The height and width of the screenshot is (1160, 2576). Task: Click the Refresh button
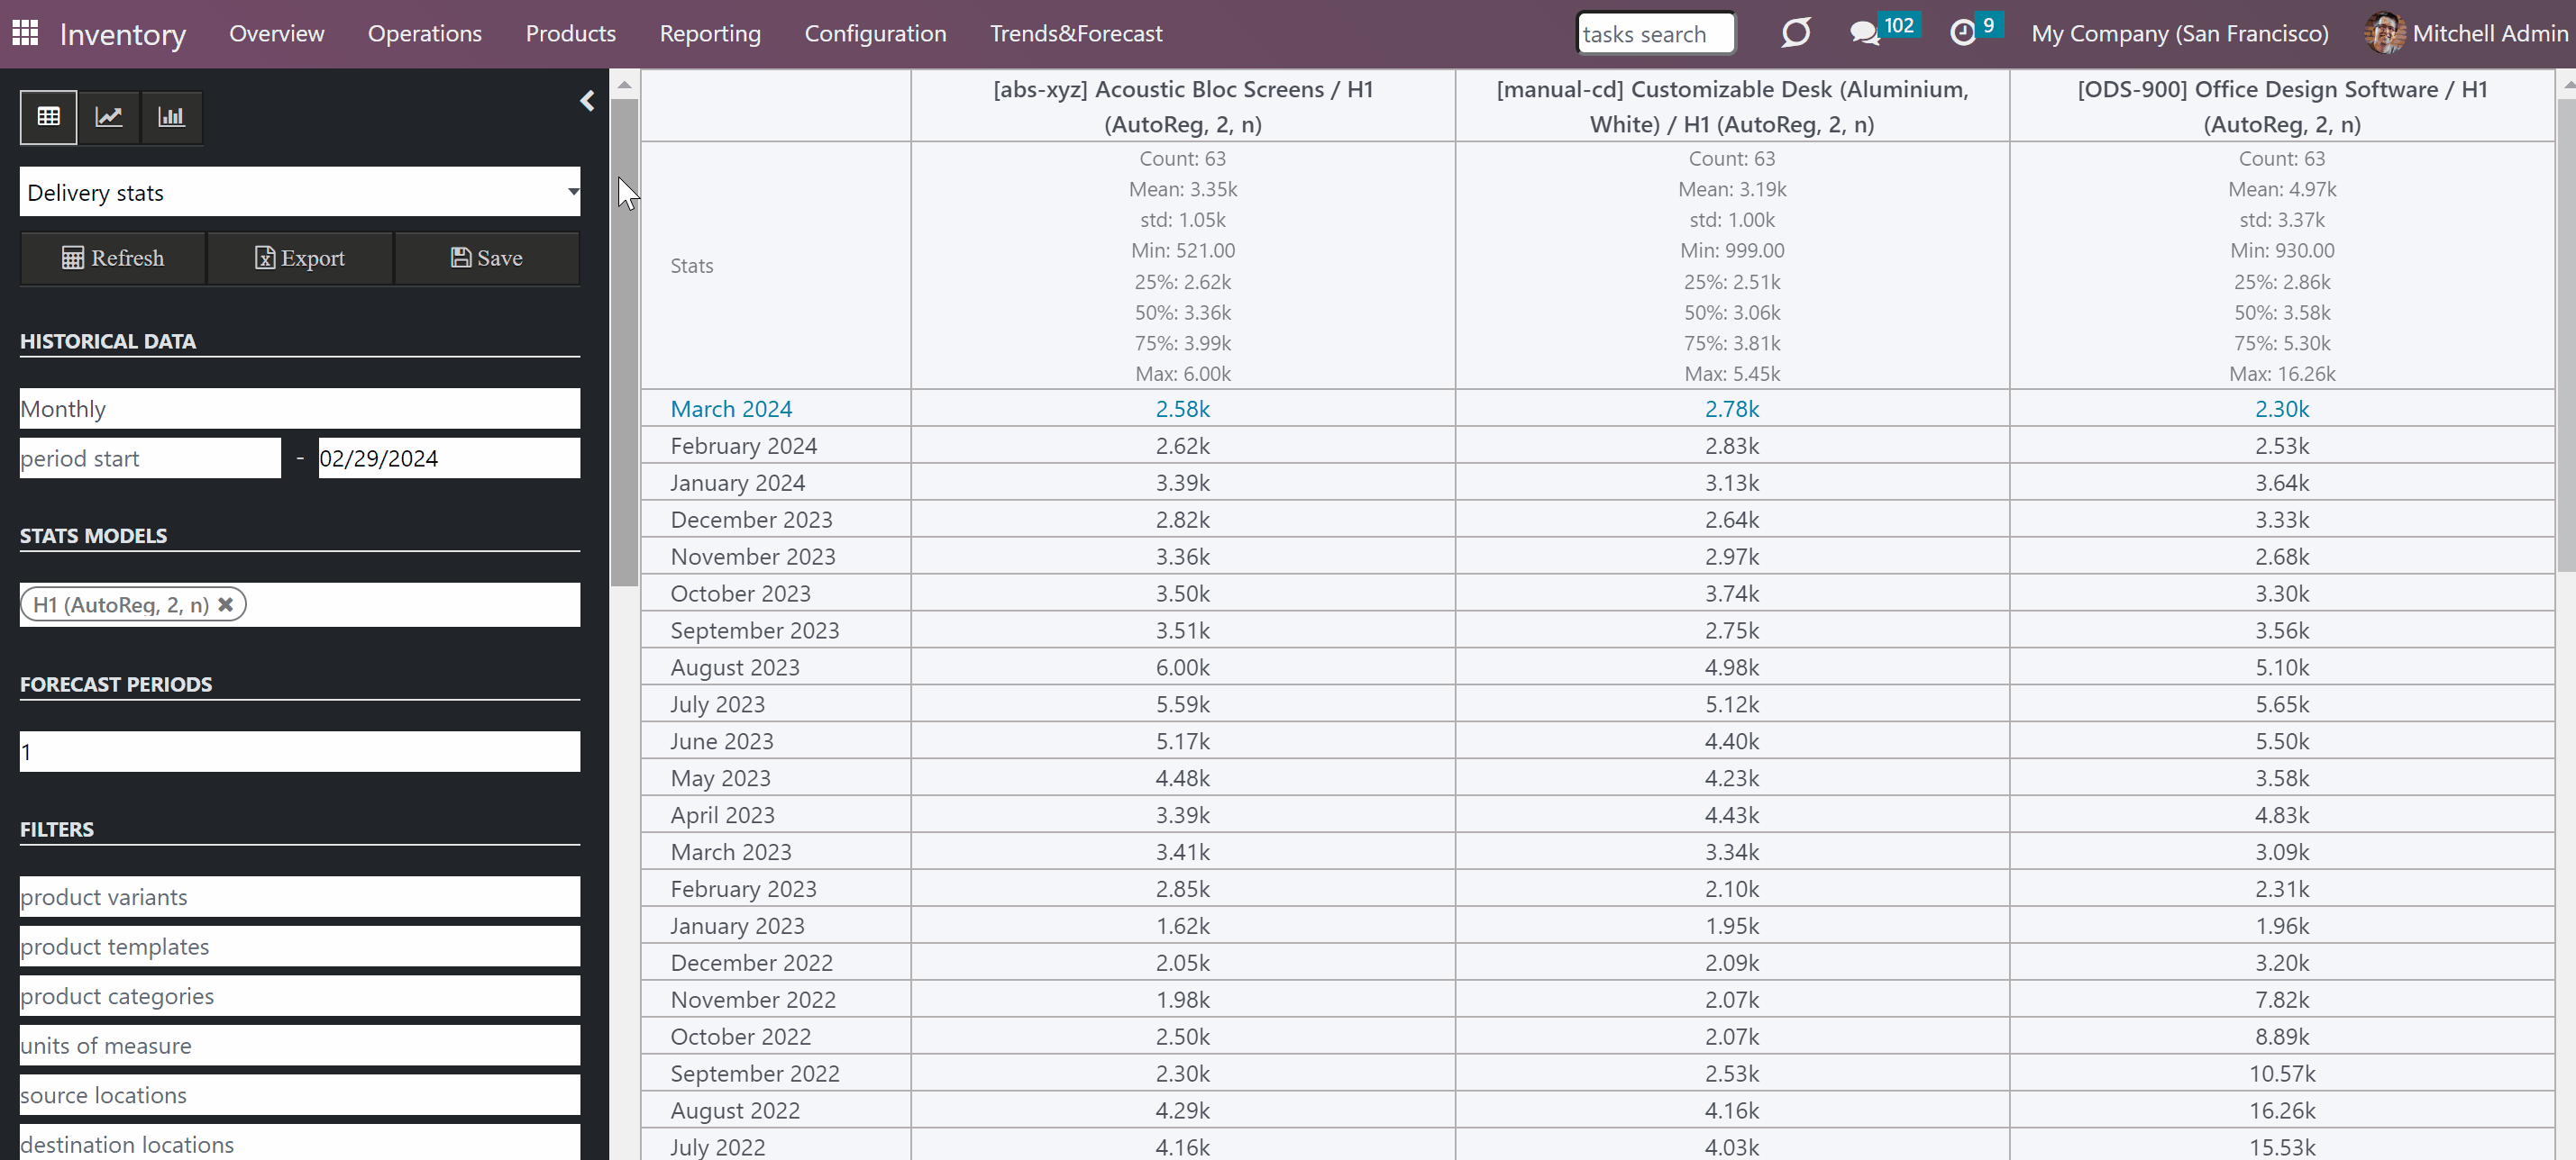click(x=113, y=258)
